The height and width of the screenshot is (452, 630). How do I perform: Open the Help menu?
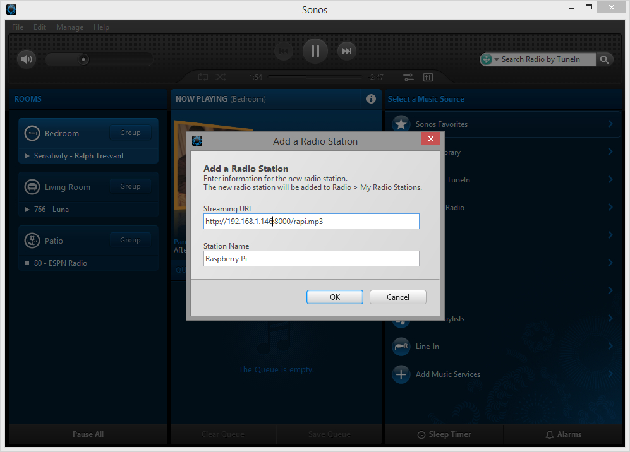click(101, 27)
